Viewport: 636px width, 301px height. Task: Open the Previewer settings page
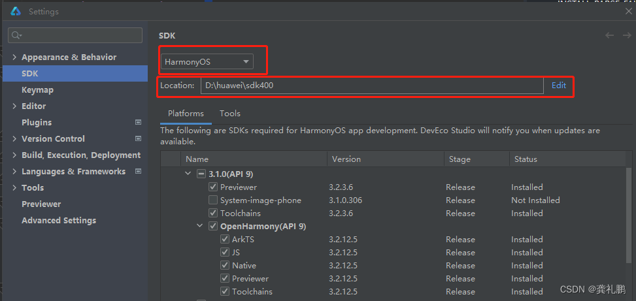tap(41, 204)
